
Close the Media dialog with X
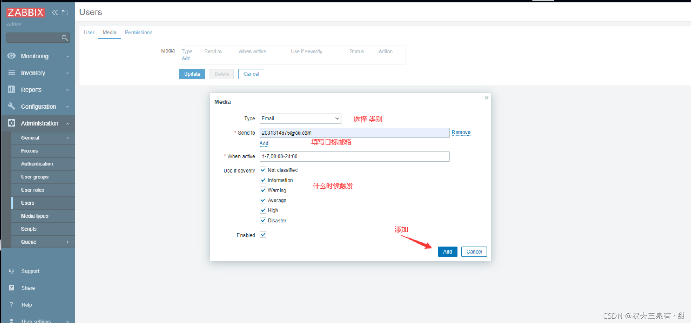[486, 98]
